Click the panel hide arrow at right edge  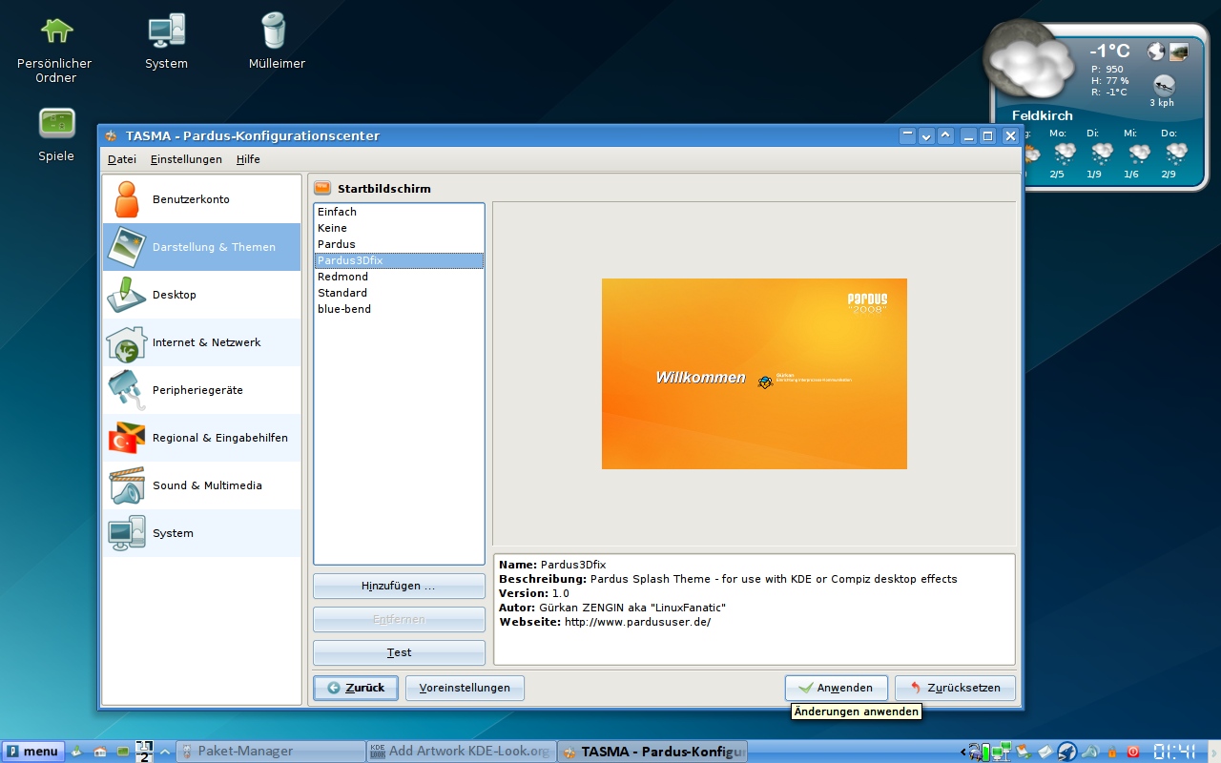tap(1213, 752)
